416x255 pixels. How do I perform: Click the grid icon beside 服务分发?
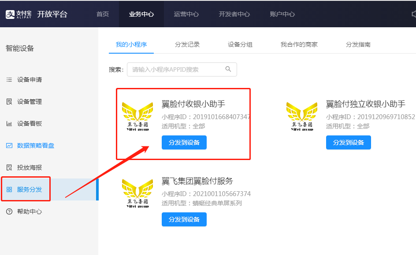[9, 189]
